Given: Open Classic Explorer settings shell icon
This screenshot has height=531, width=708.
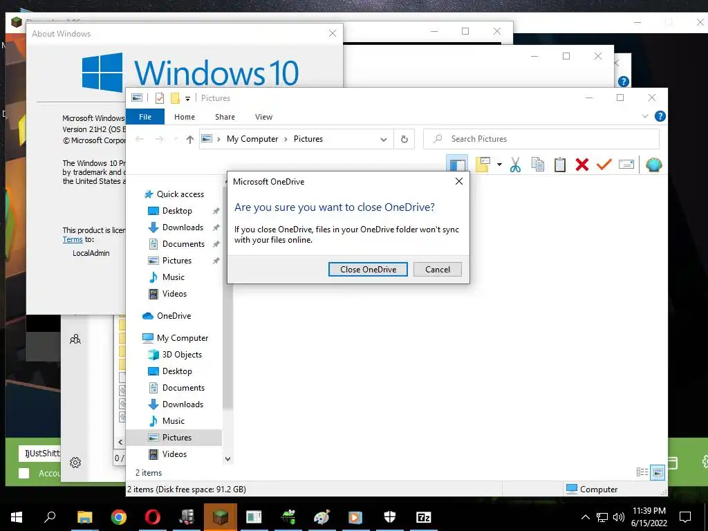Looking at the screenshot, I should (x=654, y=165).
